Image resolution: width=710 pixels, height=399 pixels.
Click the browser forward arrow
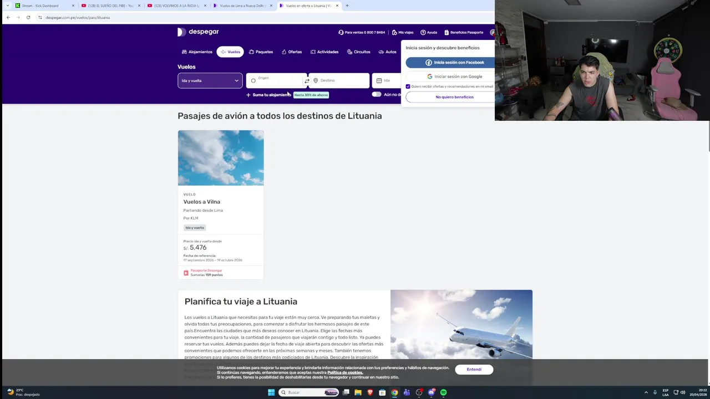pos(18,17)
